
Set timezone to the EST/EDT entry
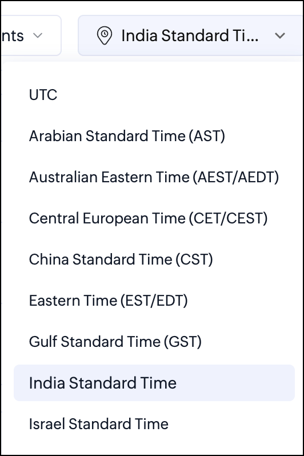point(154,301)
